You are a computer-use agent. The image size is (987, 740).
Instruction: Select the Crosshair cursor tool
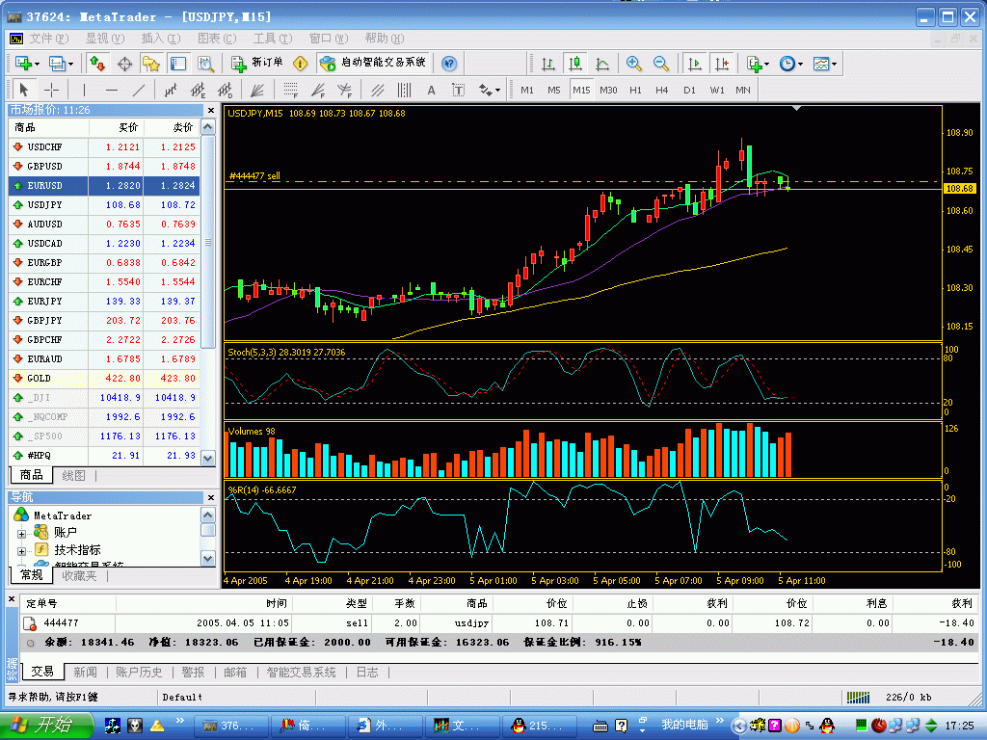[52, 91]
